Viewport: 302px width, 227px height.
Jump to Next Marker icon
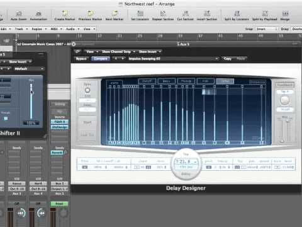[x=115, y=14]
